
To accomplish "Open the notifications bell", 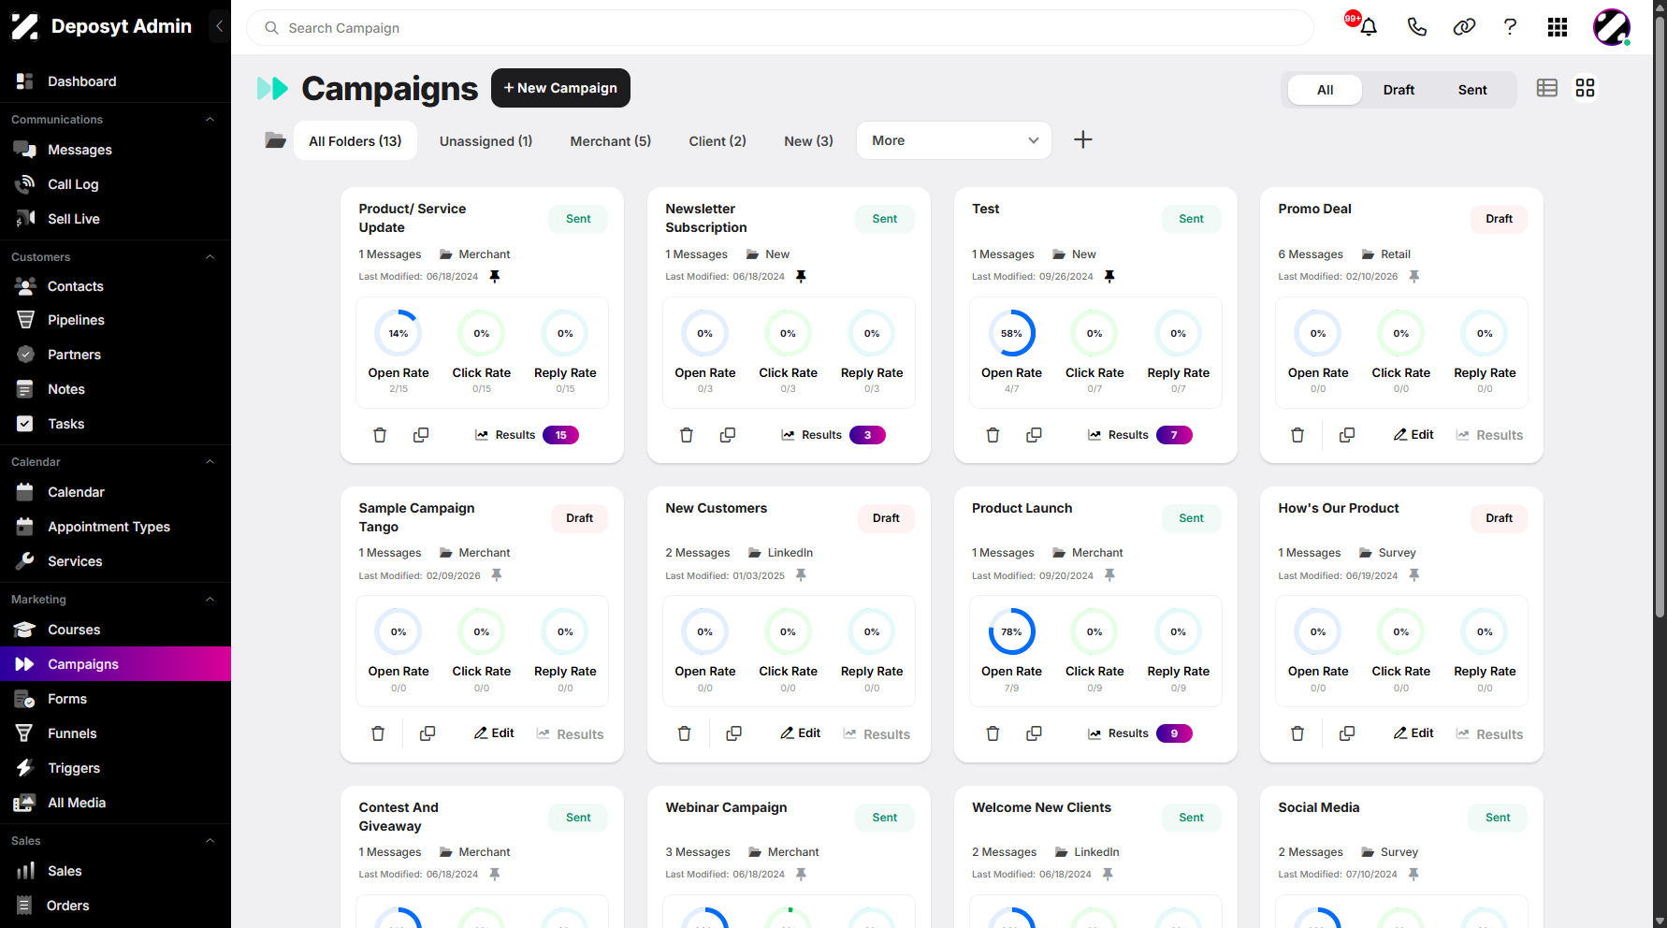I will pyautogui.click(x=1368, y=27).
